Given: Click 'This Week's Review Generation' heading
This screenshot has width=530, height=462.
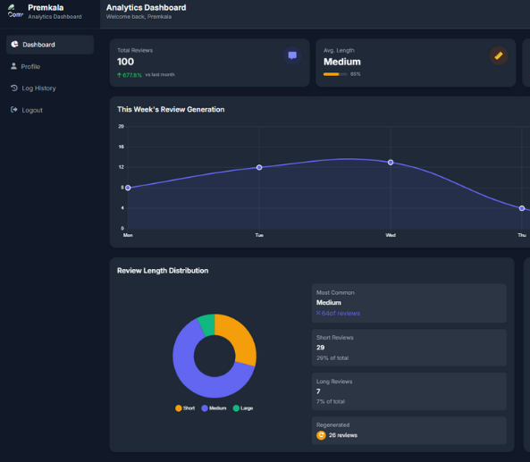Looking at the screenshot, I should (171, 110).
